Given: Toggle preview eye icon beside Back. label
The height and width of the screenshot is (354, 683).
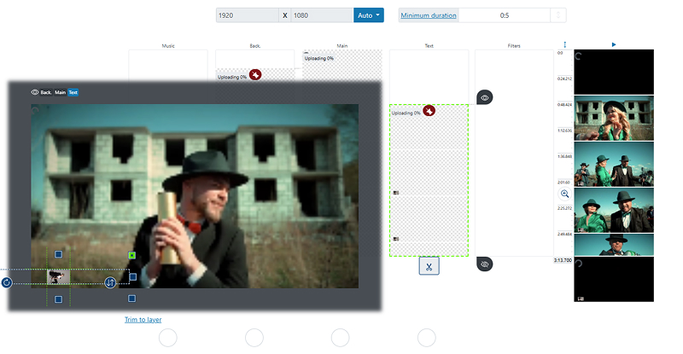Looking at the screenshot, I should 35,92.
